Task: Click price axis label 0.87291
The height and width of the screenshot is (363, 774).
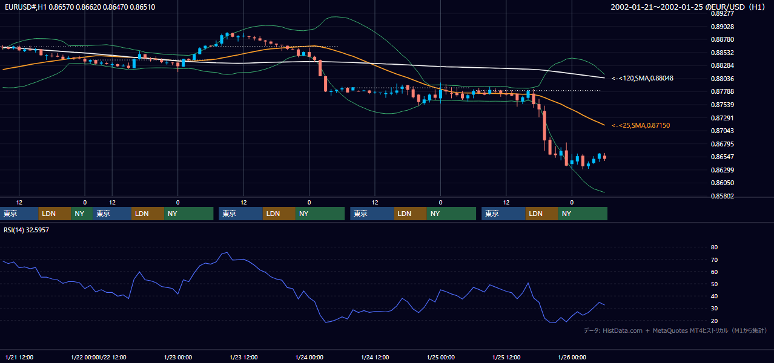Action: [722, 119]
